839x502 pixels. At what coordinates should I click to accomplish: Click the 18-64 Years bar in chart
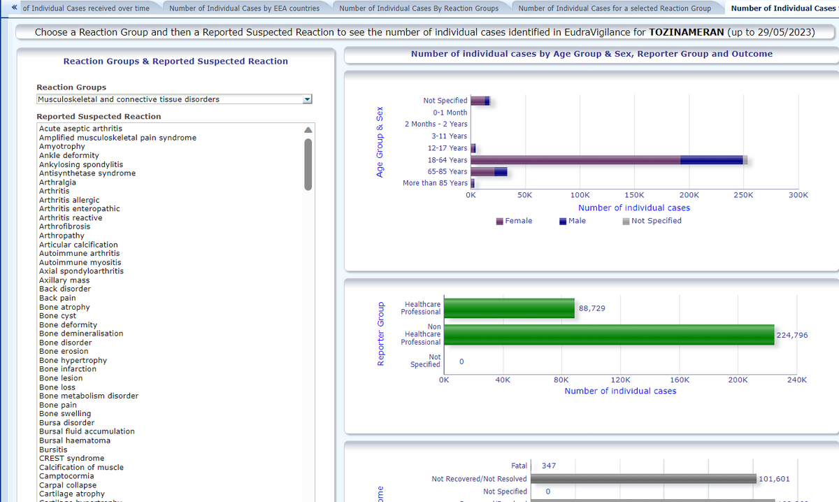point(573,160)
